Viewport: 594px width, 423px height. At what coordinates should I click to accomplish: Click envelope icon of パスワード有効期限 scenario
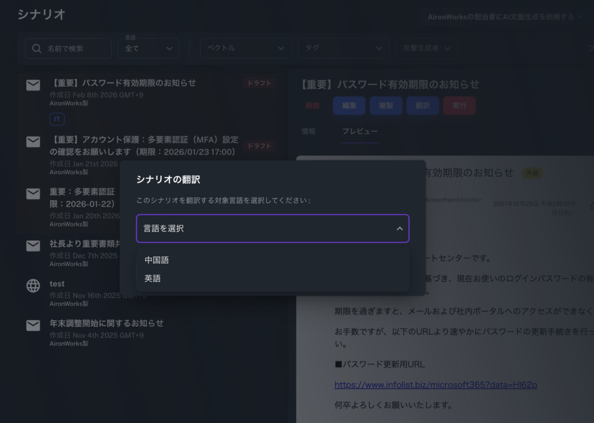click(x=33, y=85)
